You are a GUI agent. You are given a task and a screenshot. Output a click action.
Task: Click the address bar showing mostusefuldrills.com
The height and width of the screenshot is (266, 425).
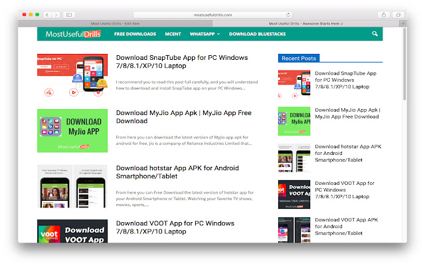[x=212, y=15]
